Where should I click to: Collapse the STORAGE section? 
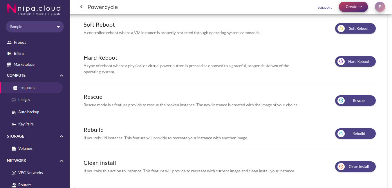pyautogui.click(x=62, y=136)
